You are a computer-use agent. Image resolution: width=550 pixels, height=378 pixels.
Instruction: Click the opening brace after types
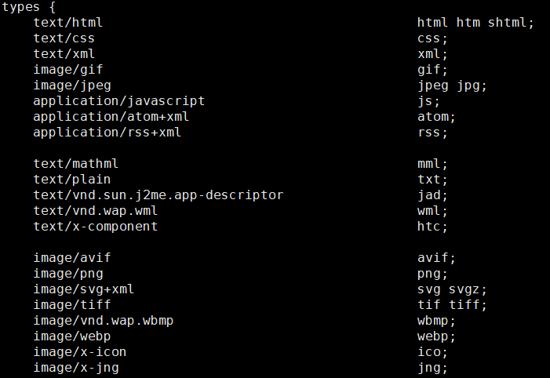(53, 7)
